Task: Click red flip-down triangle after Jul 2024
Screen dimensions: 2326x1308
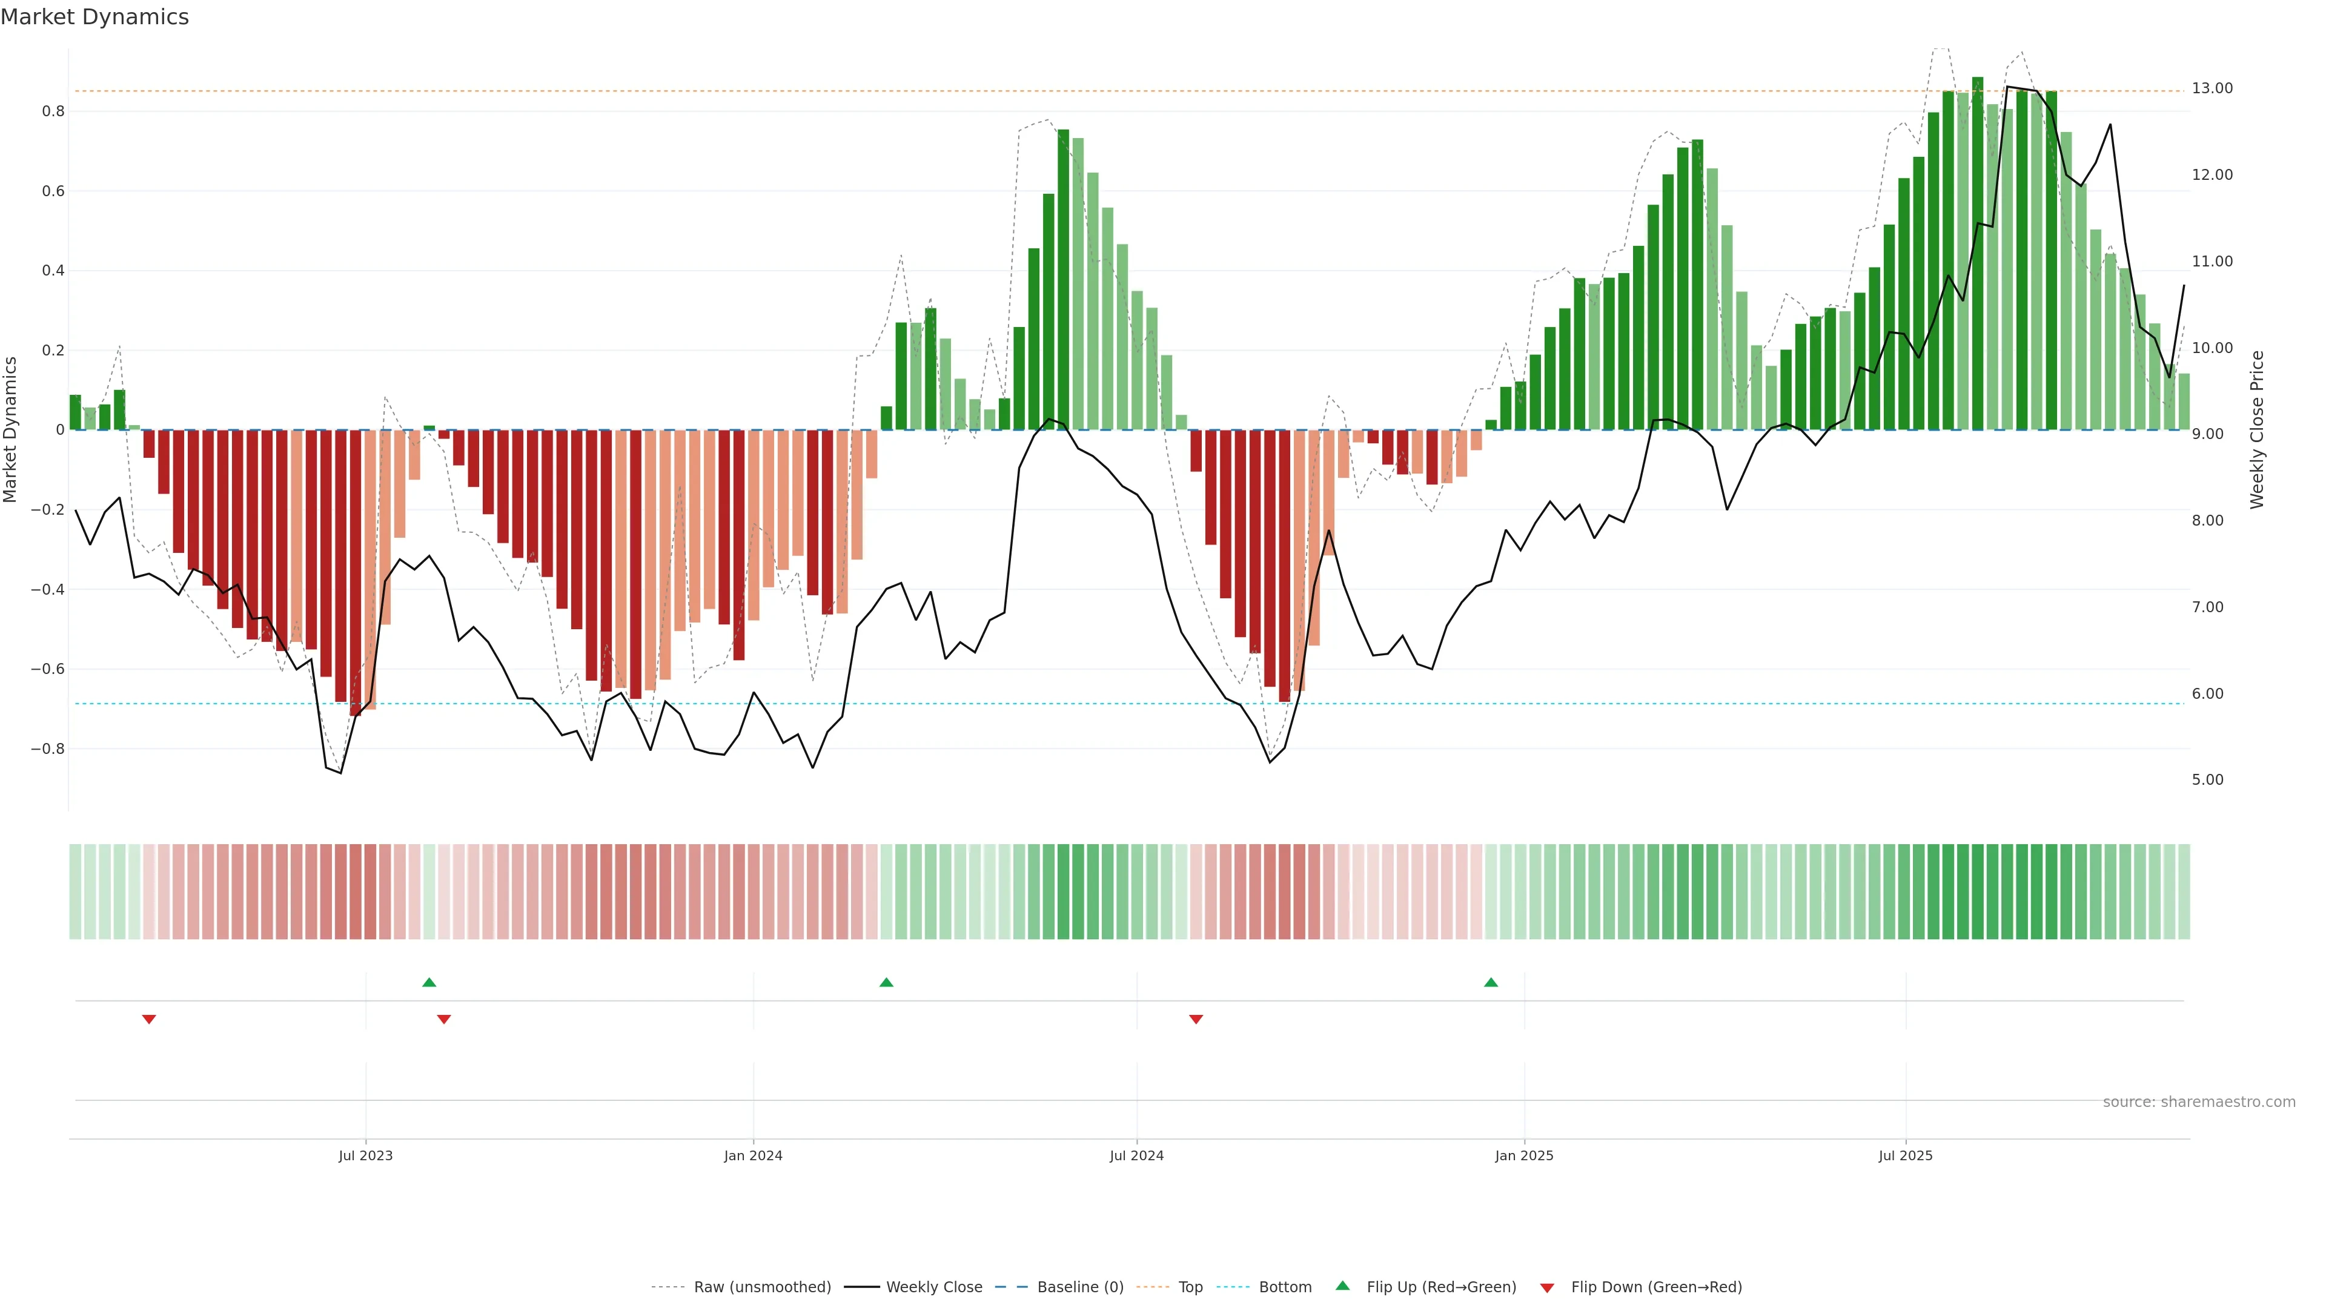Action: point(1196,1019)
